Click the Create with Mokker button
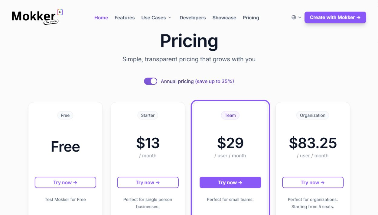378x215 pixels. (x=335, y=18)
